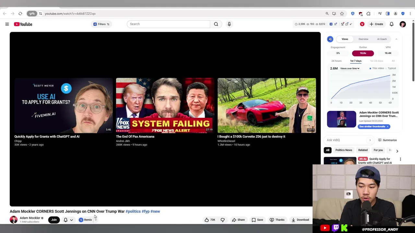Image resolution: width=415 pixels, height=233 pixels.
Task: Like the video with 73K thumbs up
Action: pyautogui.click(x=210, y=220)
